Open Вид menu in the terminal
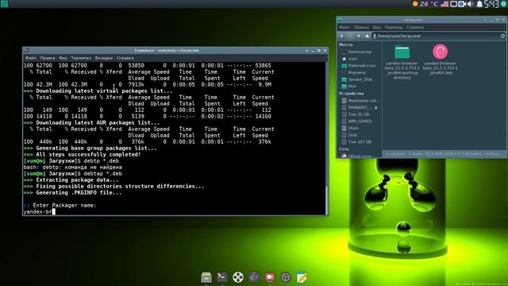The height and width of the screenshot is (286, 508). pos(63,58)
